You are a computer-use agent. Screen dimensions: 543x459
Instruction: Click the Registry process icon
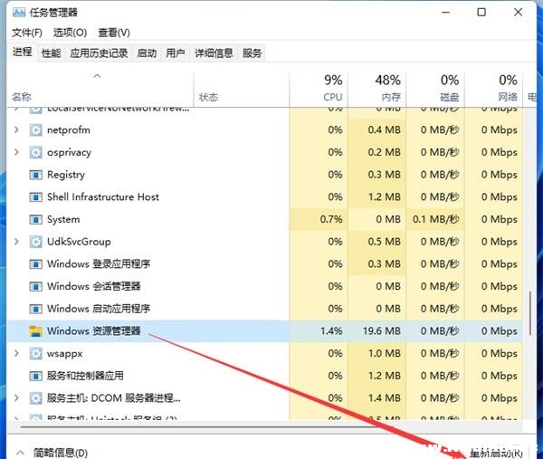35,175
